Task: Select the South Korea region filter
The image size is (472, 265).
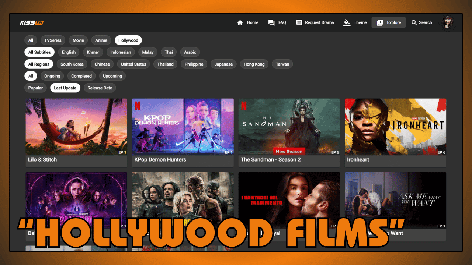Action: tap(72, 64)
